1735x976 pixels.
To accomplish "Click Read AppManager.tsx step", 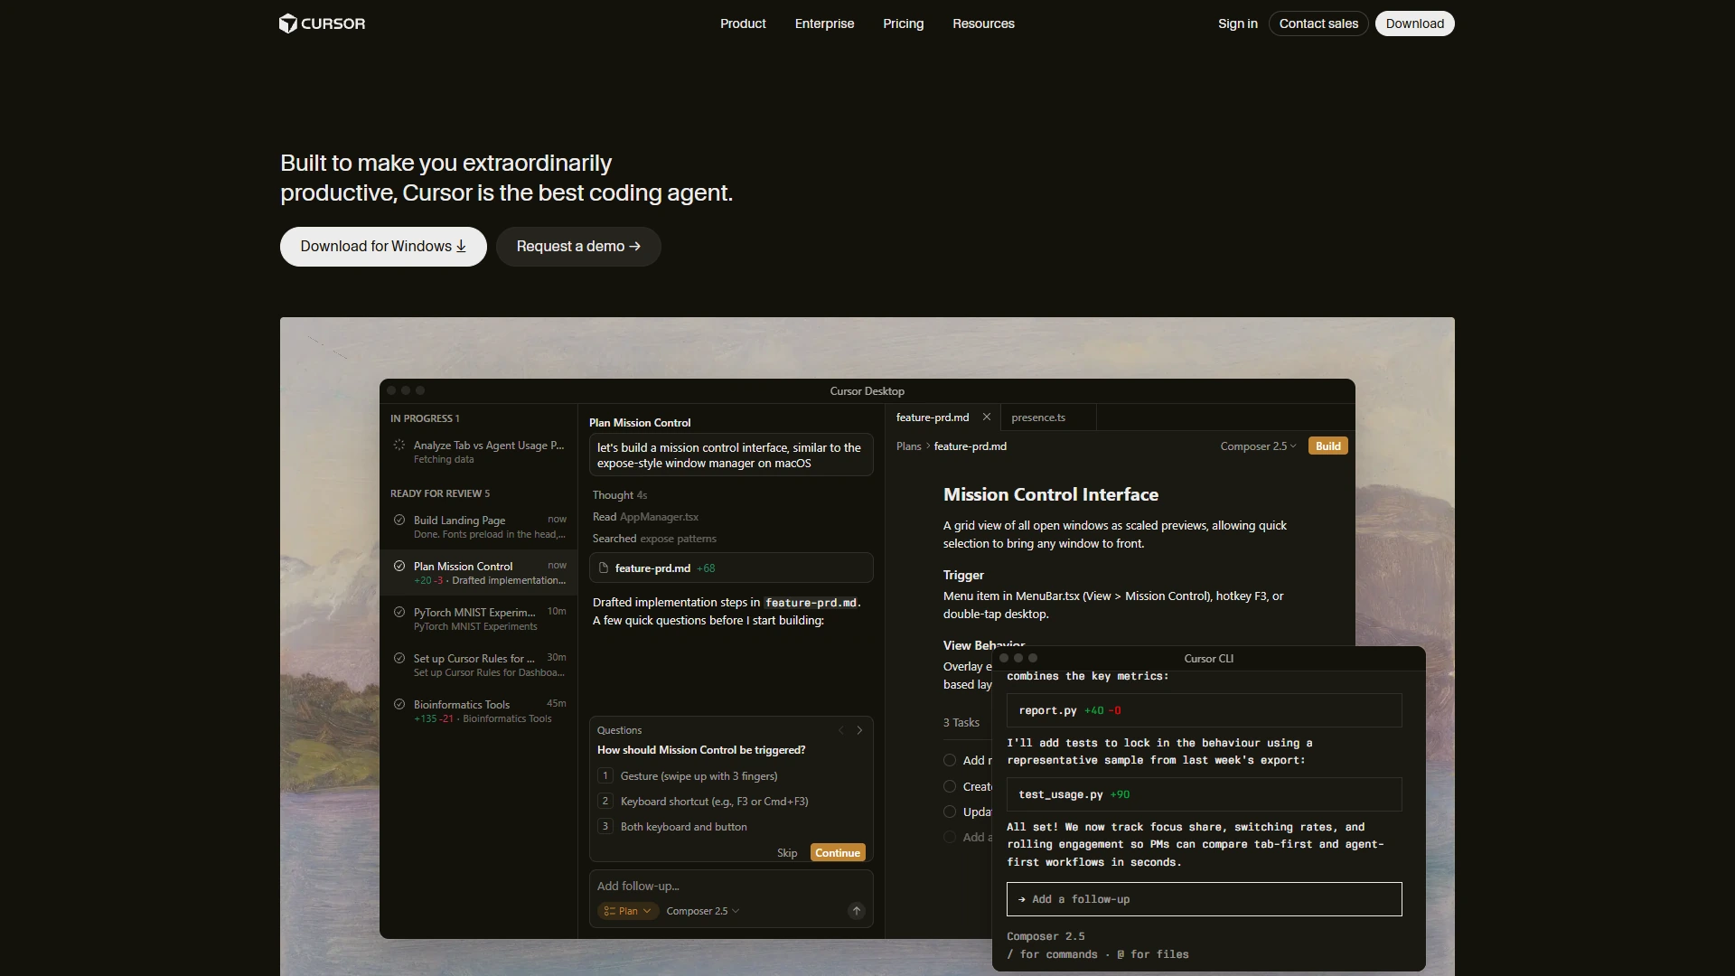I will 645,517.
